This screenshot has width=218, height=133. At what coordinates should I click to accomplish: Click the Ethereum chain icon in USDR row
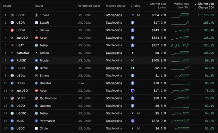[x=132, y=23]
